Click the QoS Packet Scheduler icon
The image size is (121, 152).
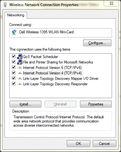click(x=20, y=56)
